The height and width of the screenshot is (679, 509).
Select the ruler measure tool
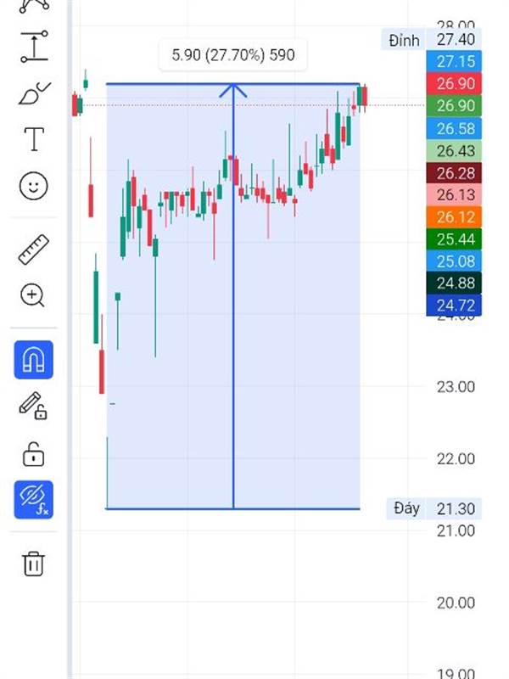point(33,249)
